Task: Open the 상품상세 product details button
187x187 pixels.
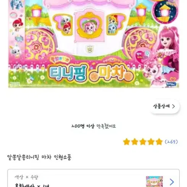Action: [x=165, y=106]
